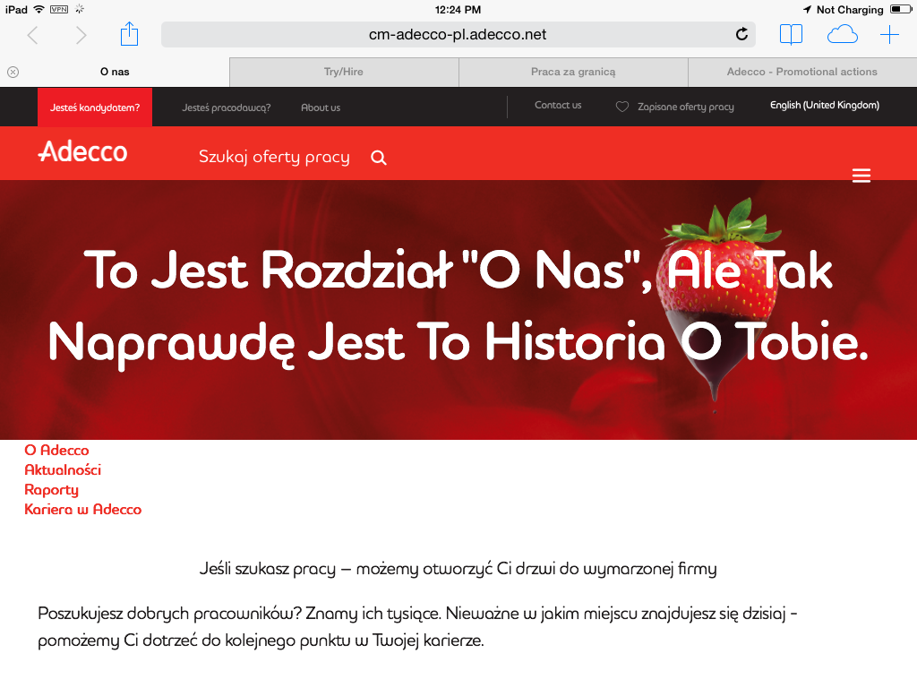Tap the VPN indicator in the status bar

(59, 9)
